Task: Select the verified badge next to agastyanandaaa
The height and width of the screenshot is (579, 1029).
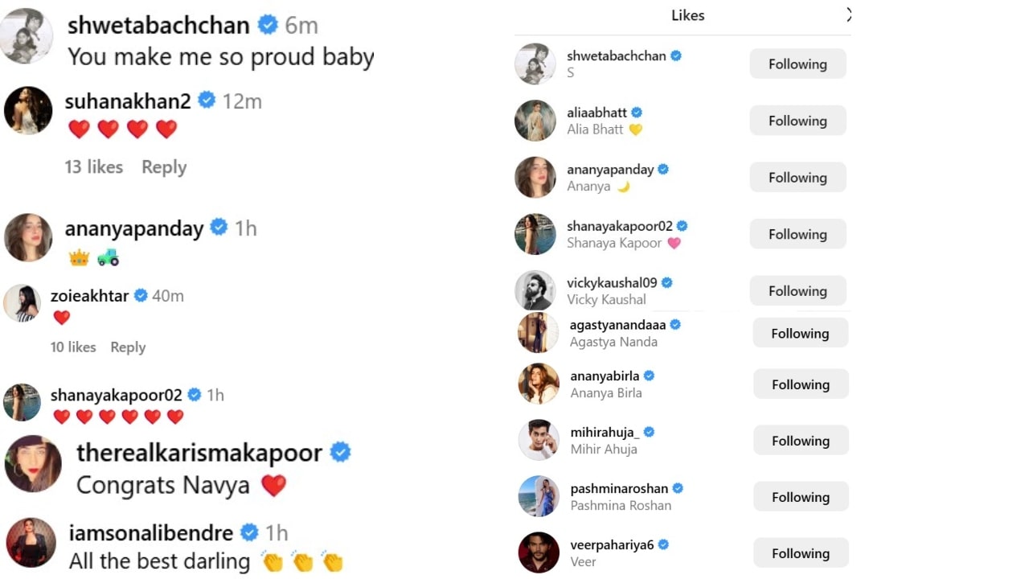Action: point(674,324)
